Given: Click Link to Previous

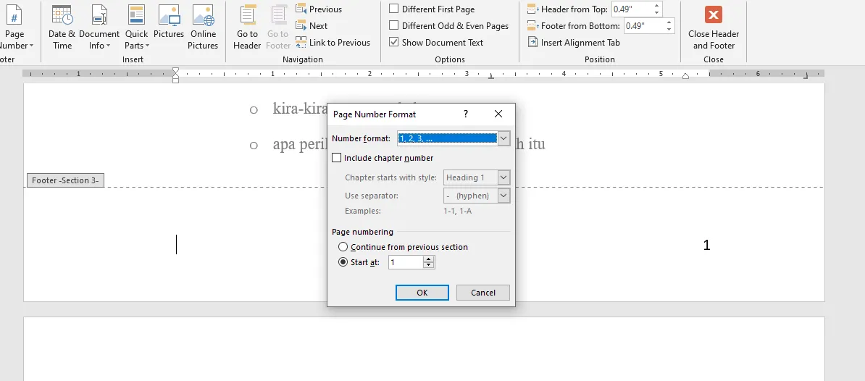Looking at the screenshot, I should tap(333, 43).
